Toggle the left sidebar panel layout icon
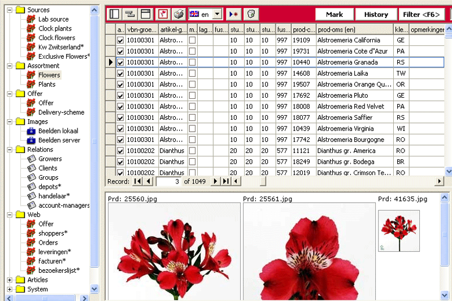This screenshot has height=301, width=452. coord(115,14)
